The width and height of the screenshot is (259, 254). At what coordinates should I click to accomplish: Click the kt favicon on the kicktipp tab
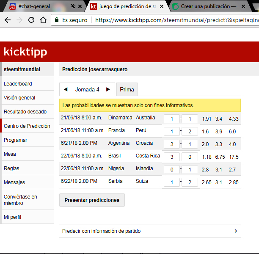pyautogui.click(x=94, y=6)
